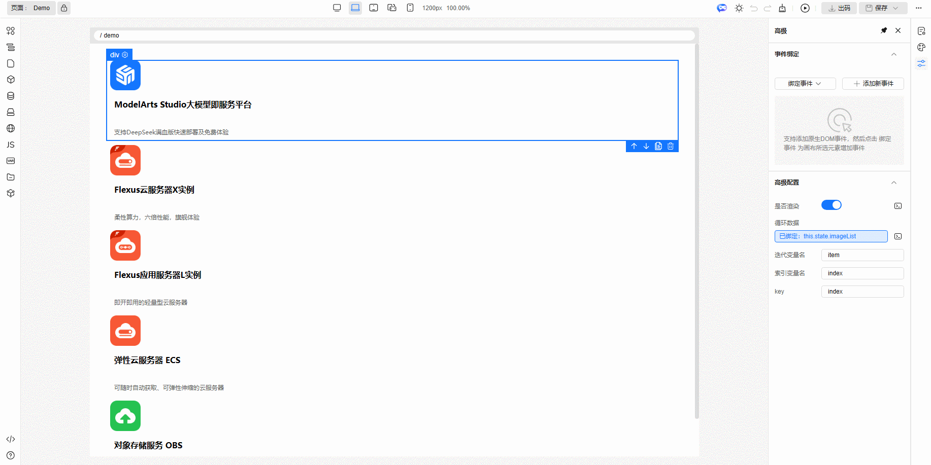Open the VAR state management panel
The image size is (931, 465).
(x=11, y=161)
